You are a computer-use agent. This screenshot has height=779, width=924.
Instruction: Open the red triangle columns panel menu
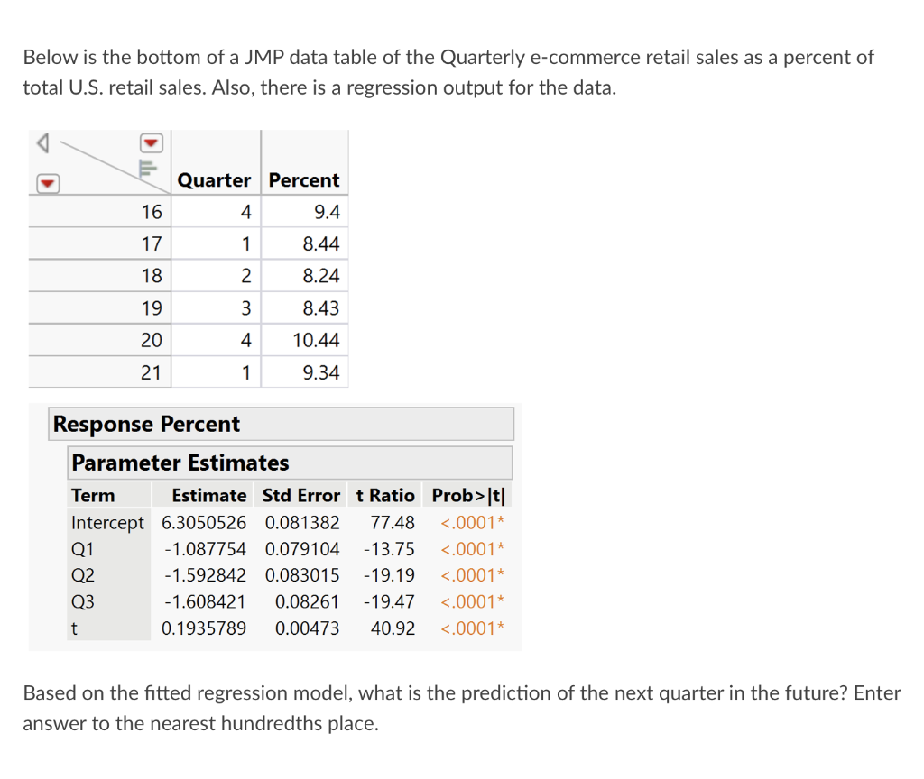(48, 183)
